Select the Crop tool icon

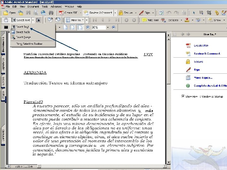point(209,13)
